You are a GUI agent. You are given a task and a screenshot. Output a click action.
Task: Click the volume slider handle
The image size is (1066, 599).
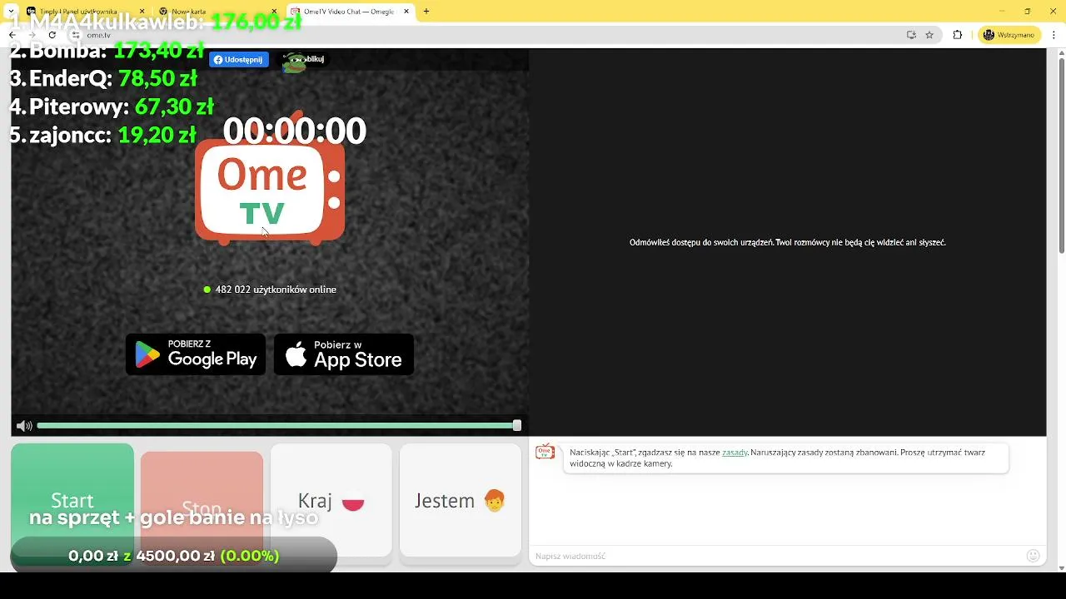tap(517, 426)
